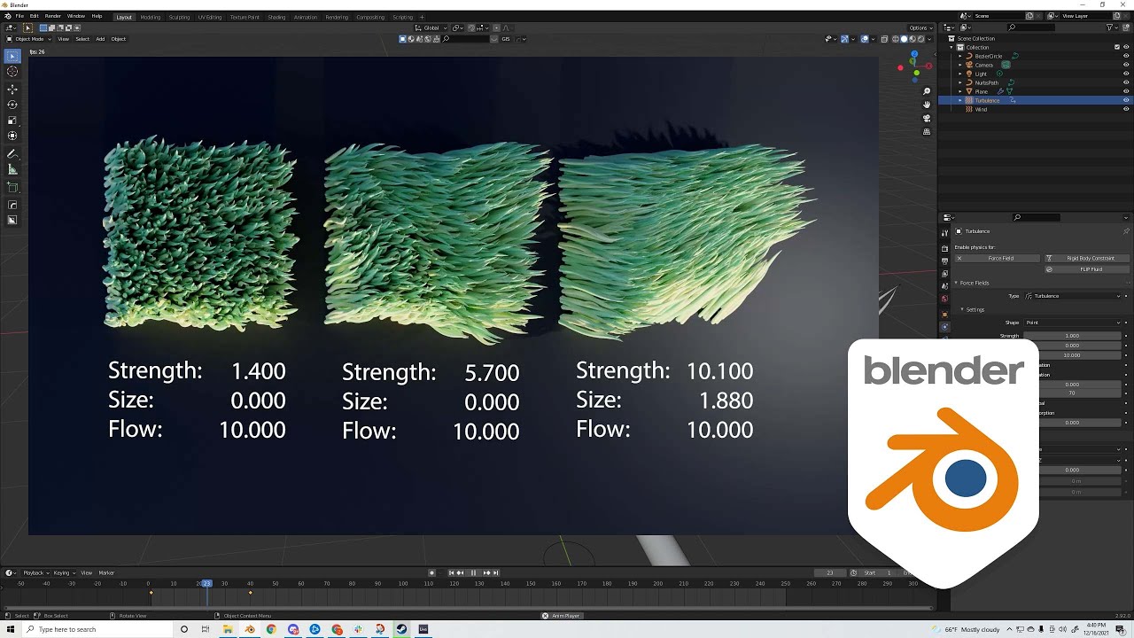Viewport: 1134px width, 638px height.
Task: Click the timeline current frame marker 23
Action: [x=206, y=583]
